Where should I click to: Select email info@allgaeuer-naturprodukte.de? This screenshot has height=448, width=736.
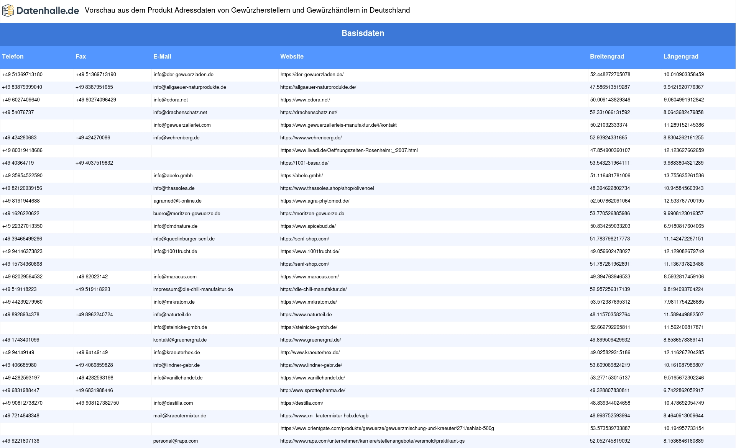coord(190,87)
